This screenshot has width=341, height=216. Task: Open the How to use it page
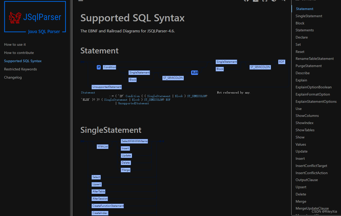(x=15, y=44)
